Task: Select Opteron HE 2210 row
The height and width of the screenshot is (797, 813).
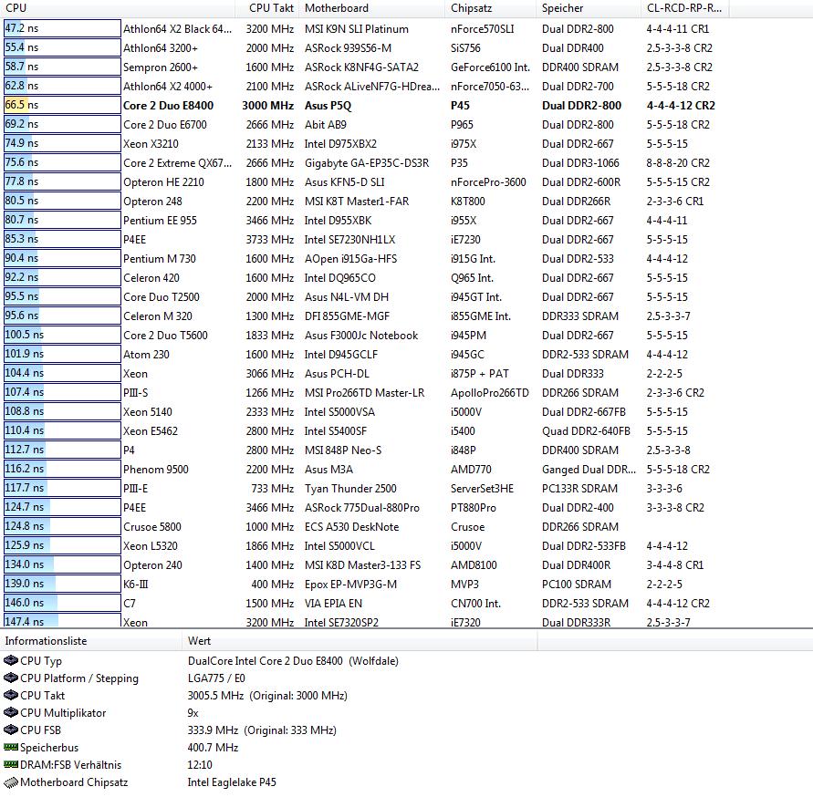Action: (363, 182)
